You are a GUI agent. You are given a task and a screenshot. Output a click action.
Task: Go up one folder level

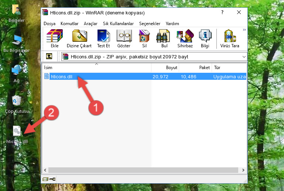click(x=49, y=57)
